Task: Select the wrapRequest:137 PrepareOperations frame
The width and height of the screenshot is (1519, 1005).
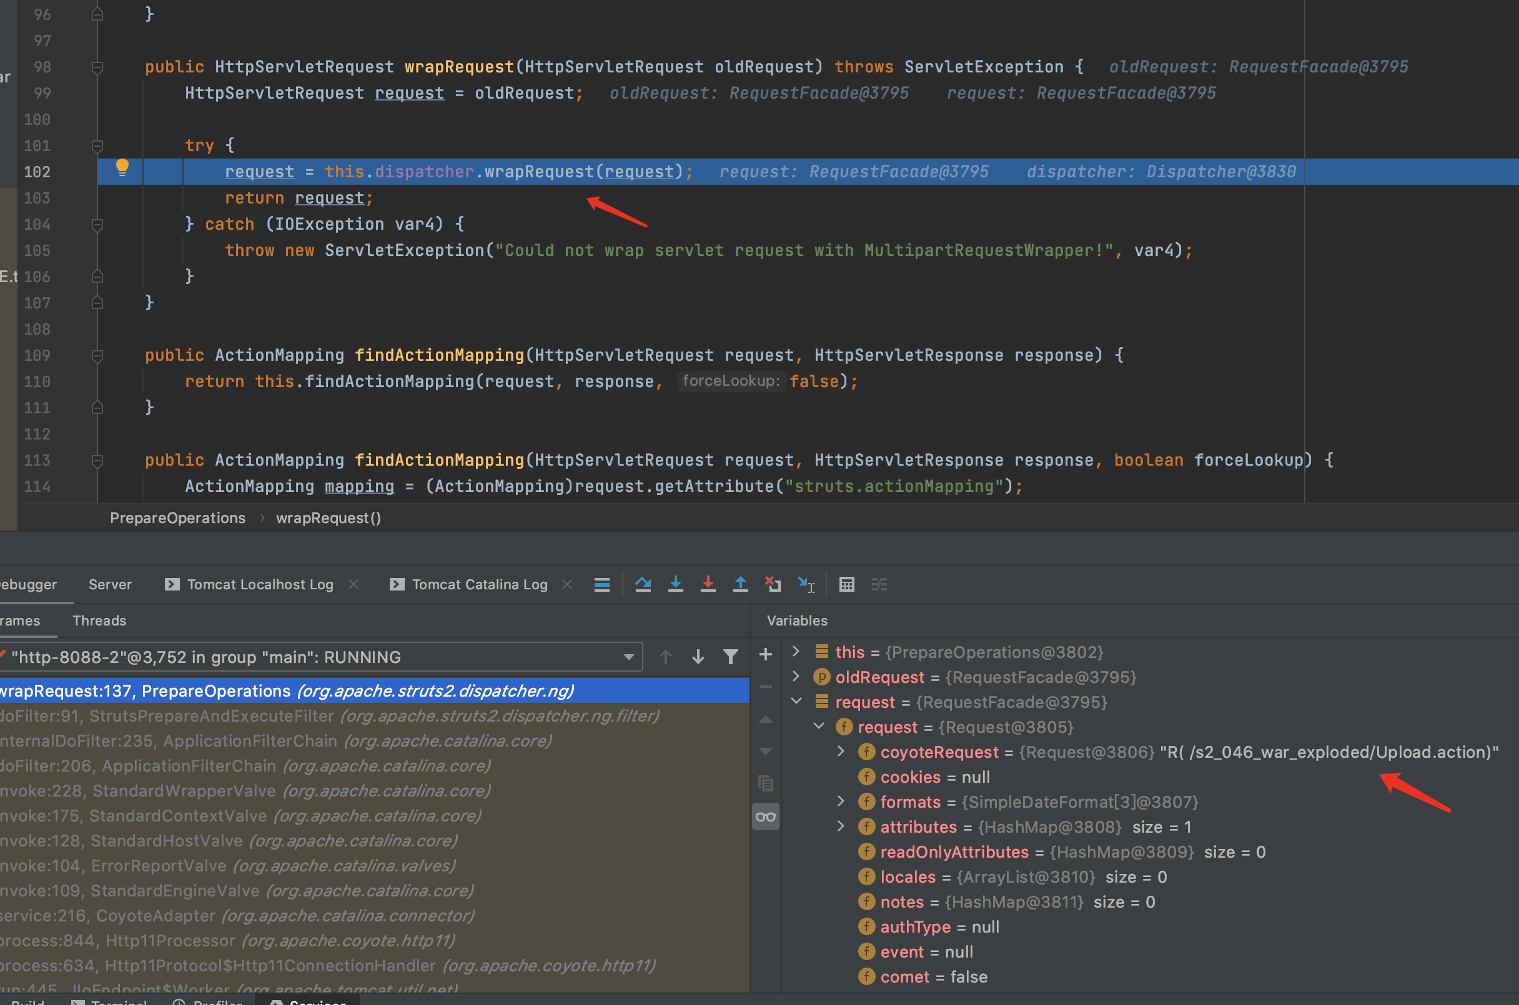Action: (x=375, y=690)
